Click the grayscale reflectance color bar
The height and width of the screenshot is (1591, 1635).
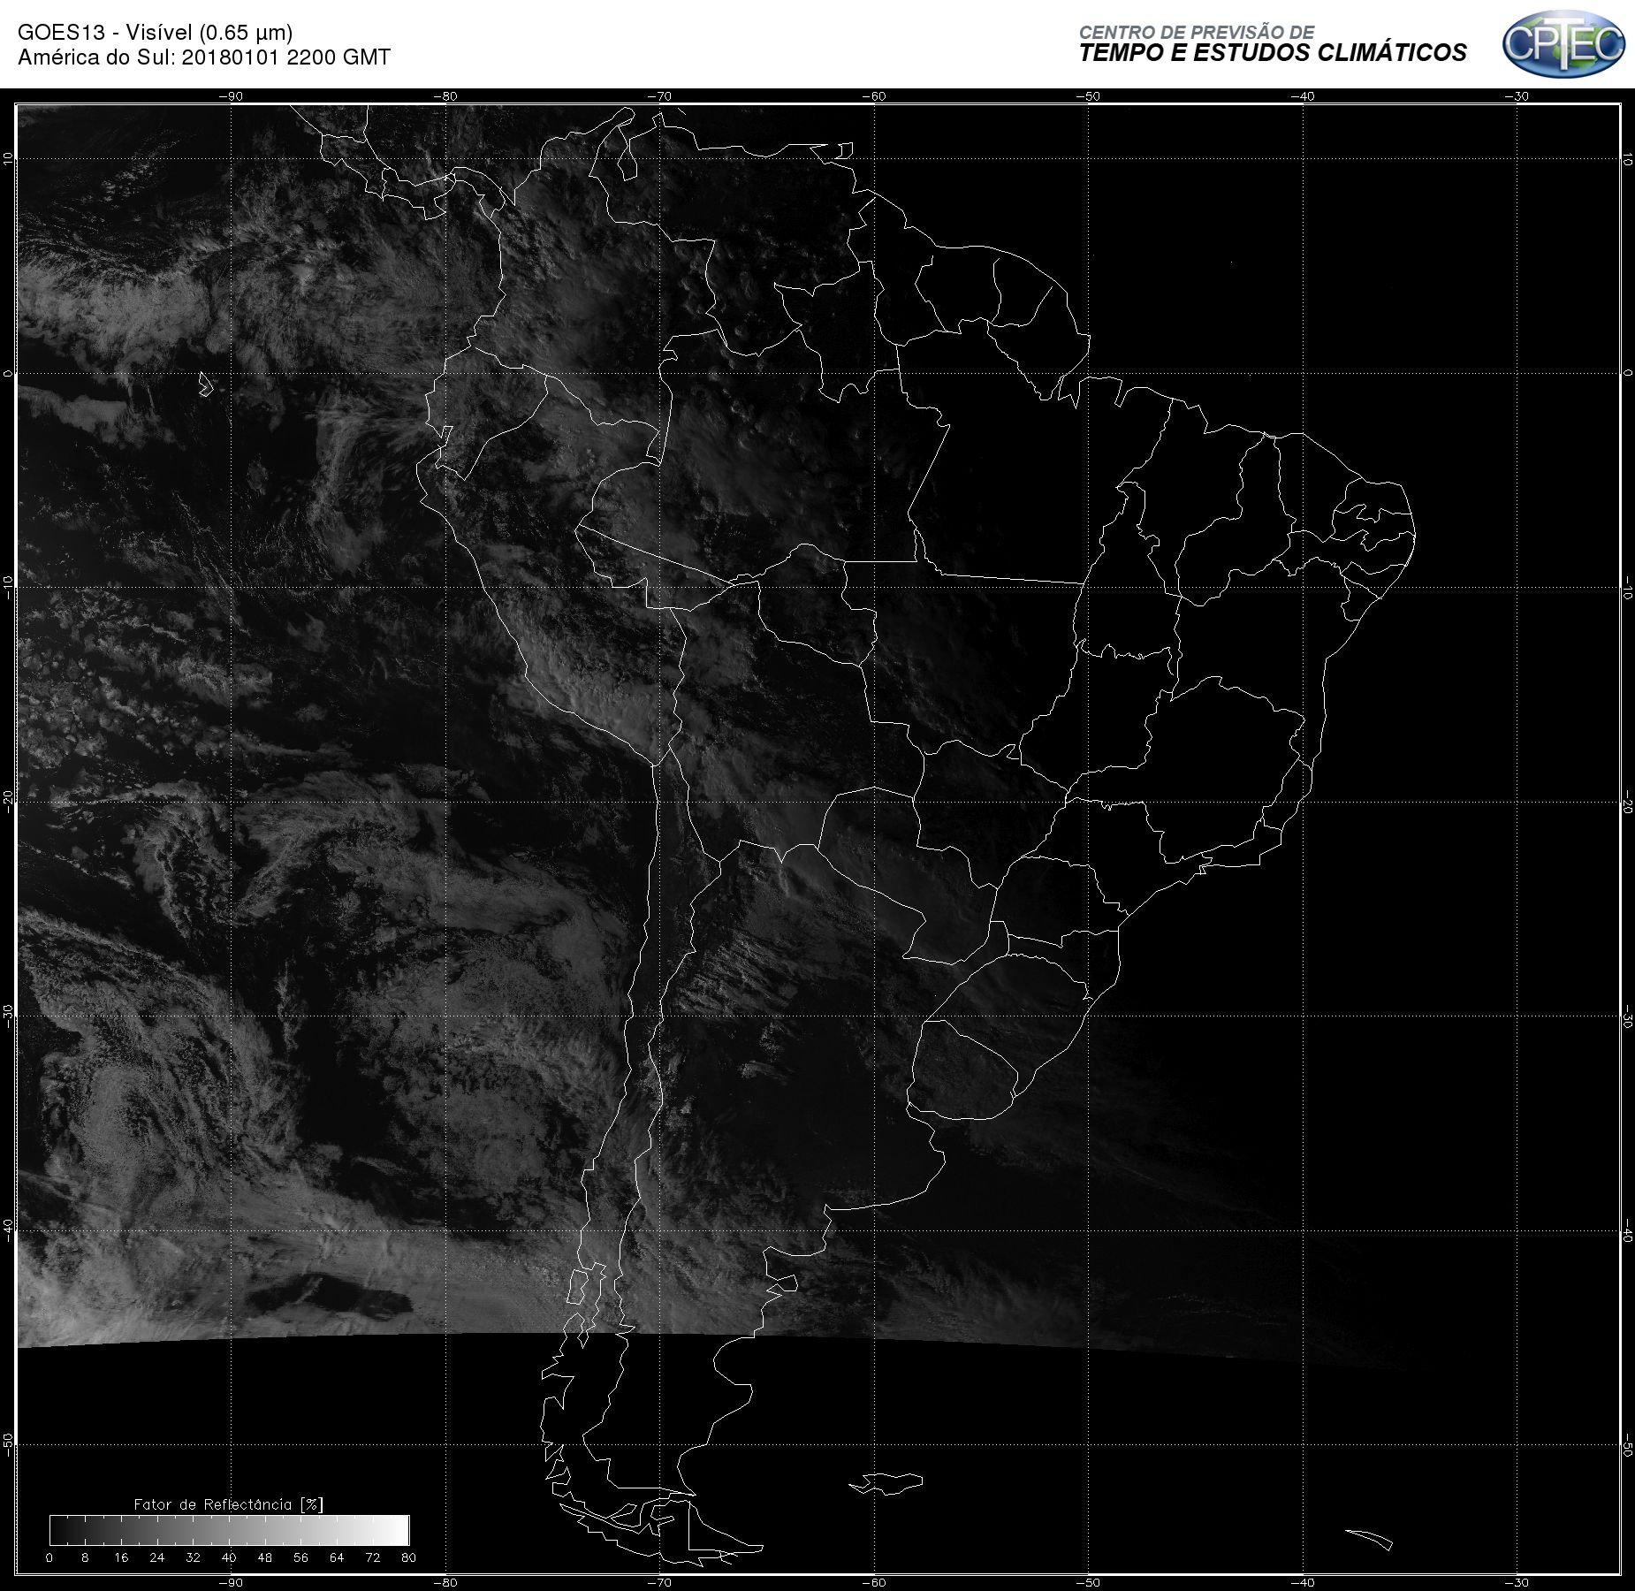[230, 1530]
